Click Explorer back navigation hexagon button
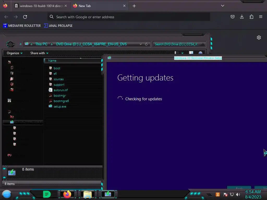This screenshot has height=200, width=267. click(10, 44)
